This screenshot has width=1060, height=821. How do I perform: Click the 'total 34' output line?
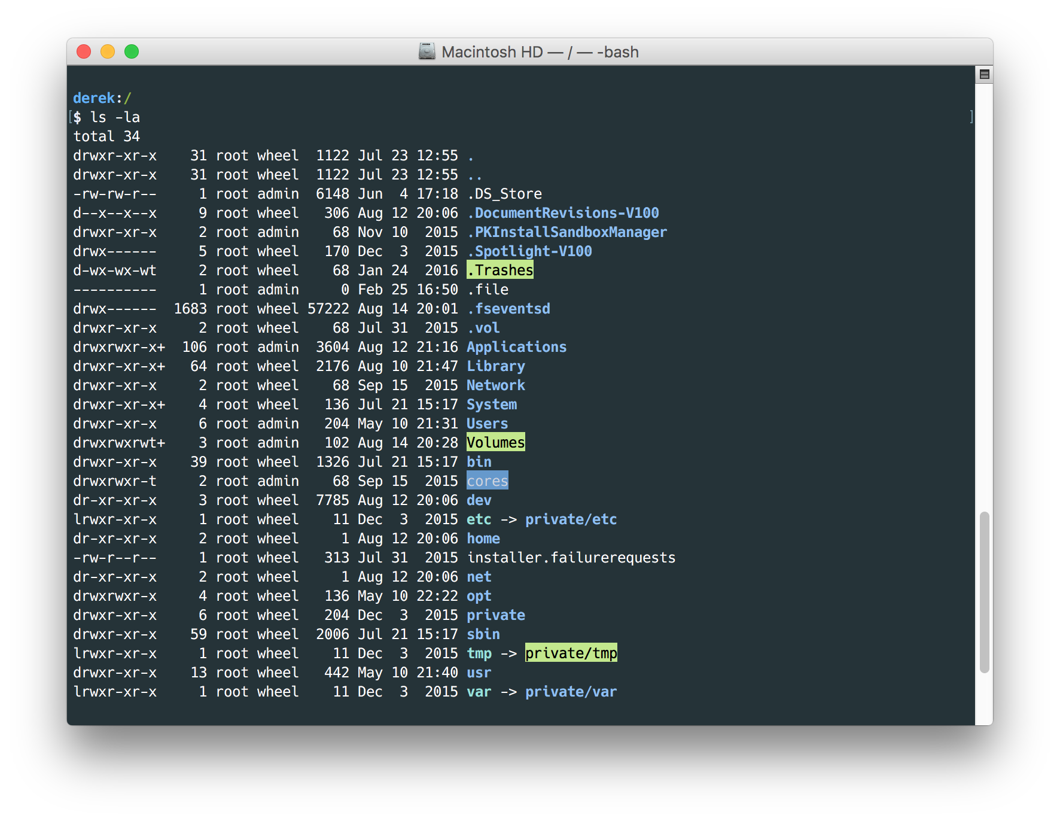106,136
